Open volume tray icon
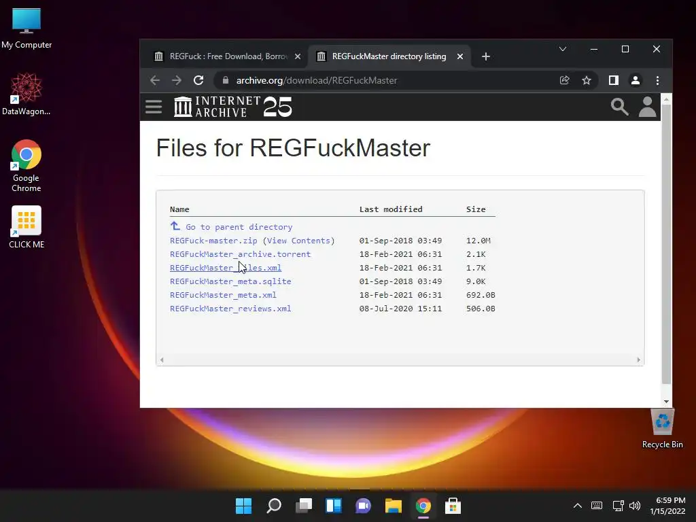Image resolution: width=696 pixels, height=522 pixels. click(x=635, y=506)
